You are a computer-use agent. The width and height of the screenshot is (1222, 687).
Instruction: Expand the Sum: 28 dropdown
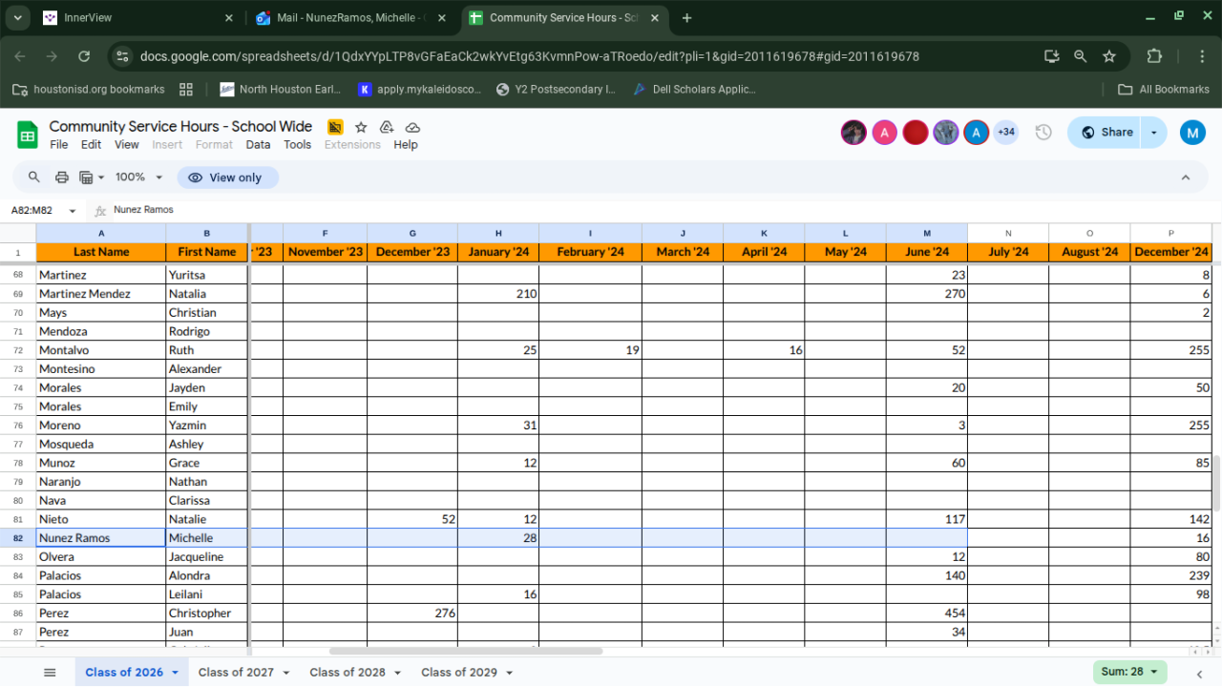tap(1129, 672)
